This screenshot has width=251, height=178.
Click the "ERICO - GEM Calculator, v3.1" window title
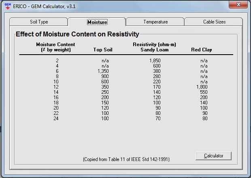point(44,6)
